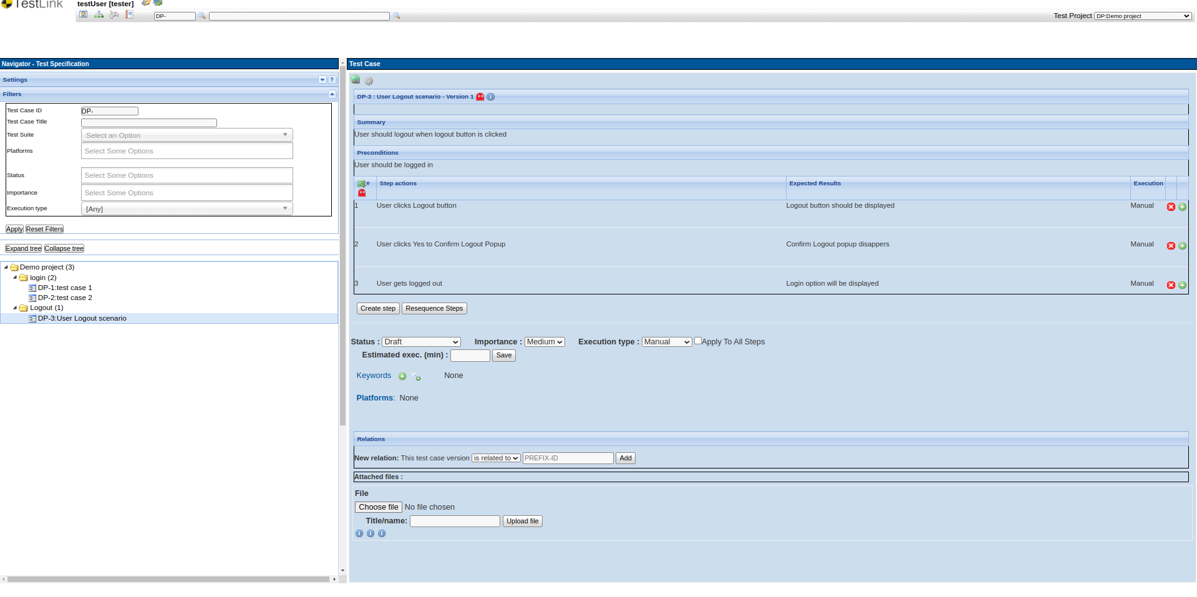Click the red ghost icon beside Version 1

click(x=480, y=97)
